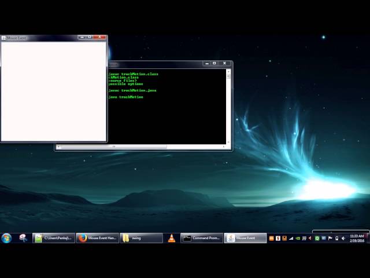Image resolution: width=370 pixels, height=278 pixels.
Task: Open the network signal strength tray icon
Action: (x=291, y=238)
